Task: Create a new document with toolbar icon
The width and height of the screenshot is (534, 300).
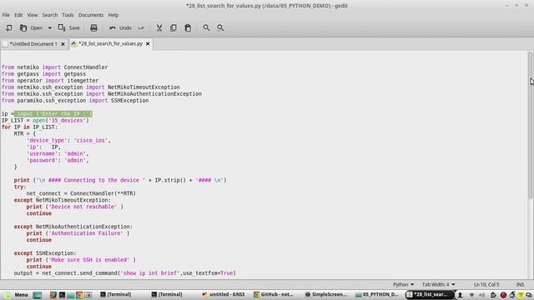Action: pyautogui.click(x=9, y=27)
